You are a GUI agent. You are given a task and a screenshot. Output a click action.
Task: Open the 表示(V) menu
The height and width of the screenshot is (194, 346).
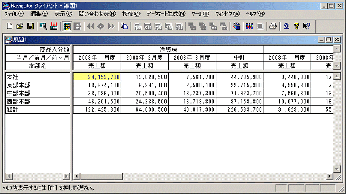click(63, 14)
